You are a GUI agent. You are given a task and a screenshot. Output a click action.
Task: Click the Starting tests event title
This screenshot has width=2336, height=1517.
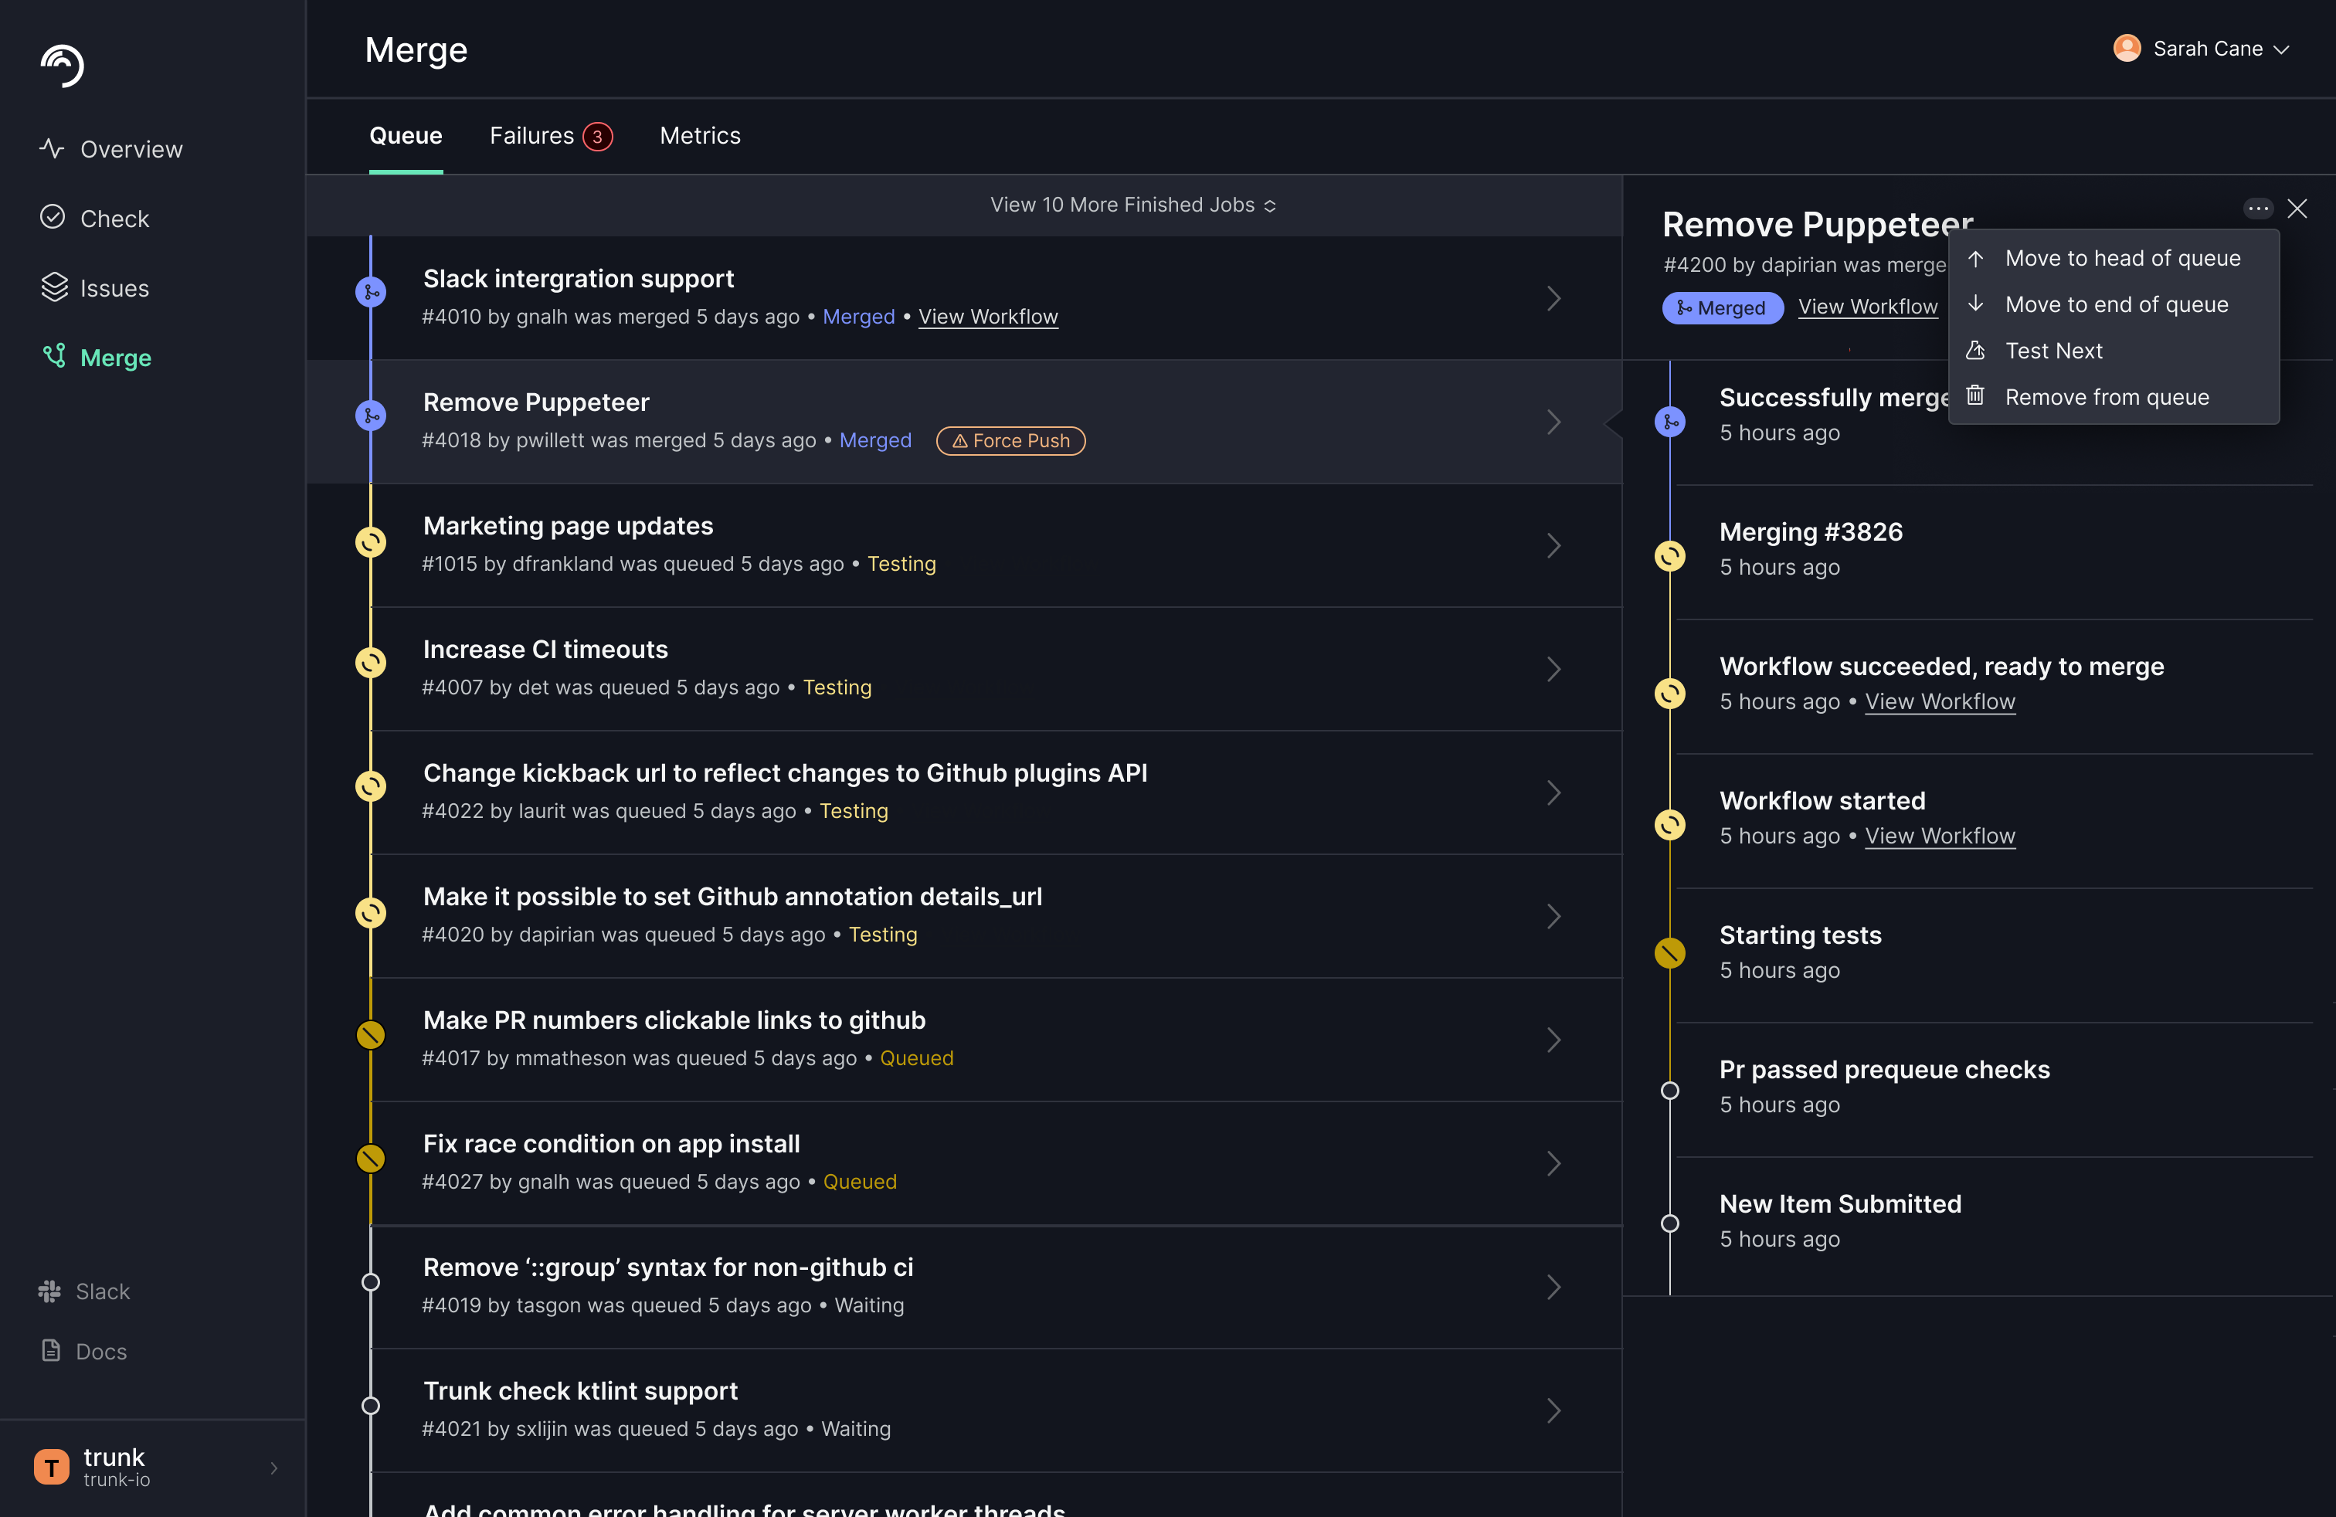[x=1800, y=935]
